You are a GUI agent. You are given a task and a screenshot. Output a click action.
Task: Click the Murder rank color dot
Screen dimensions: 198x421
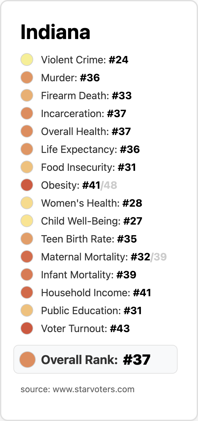(27, 78)
